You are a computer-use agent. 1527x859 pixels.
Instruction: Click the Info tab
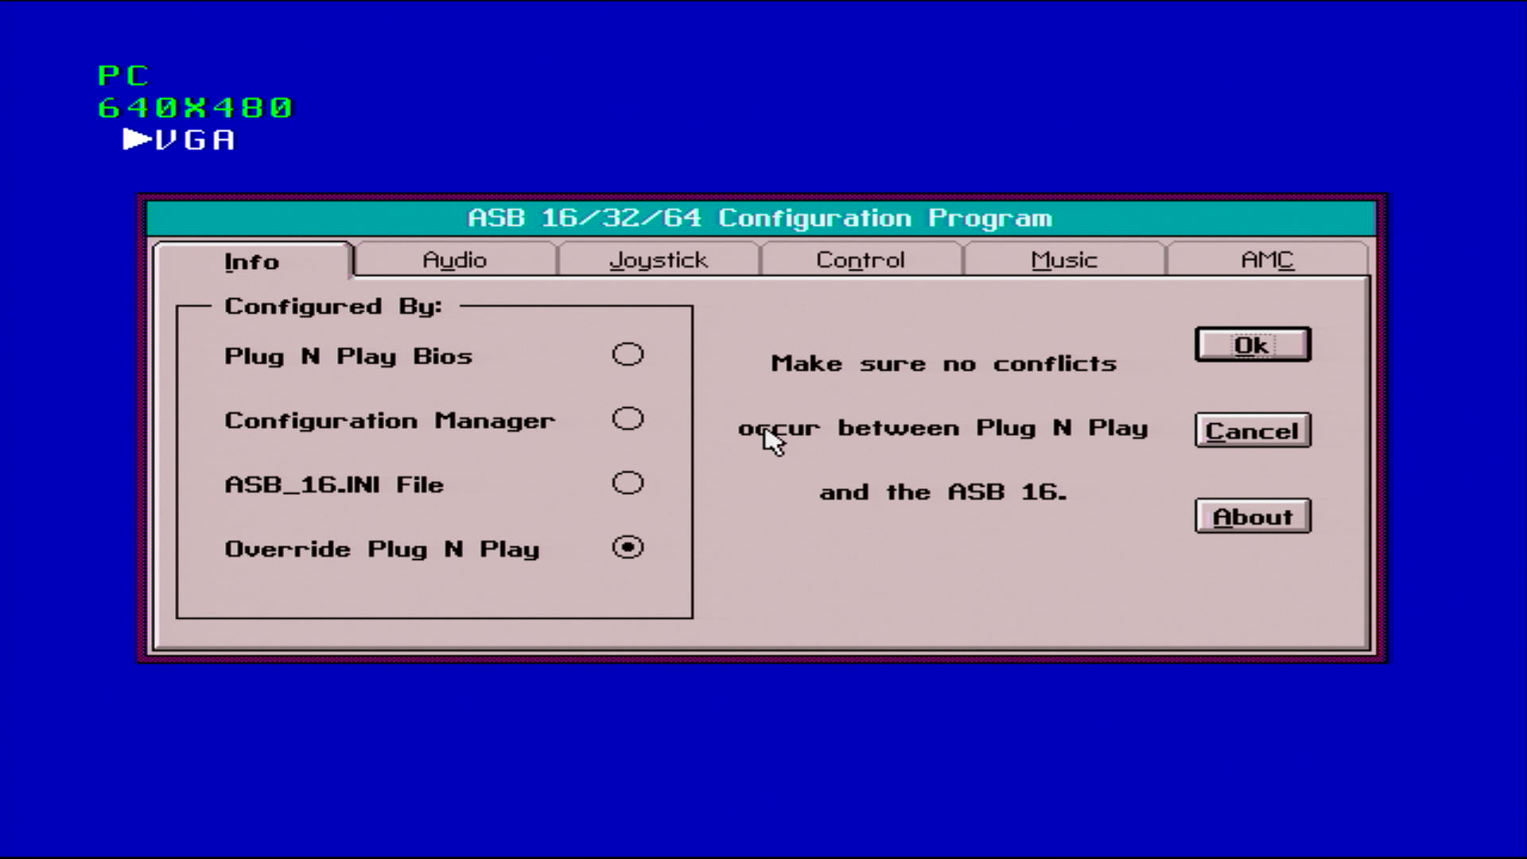click(x=251, y=262)
